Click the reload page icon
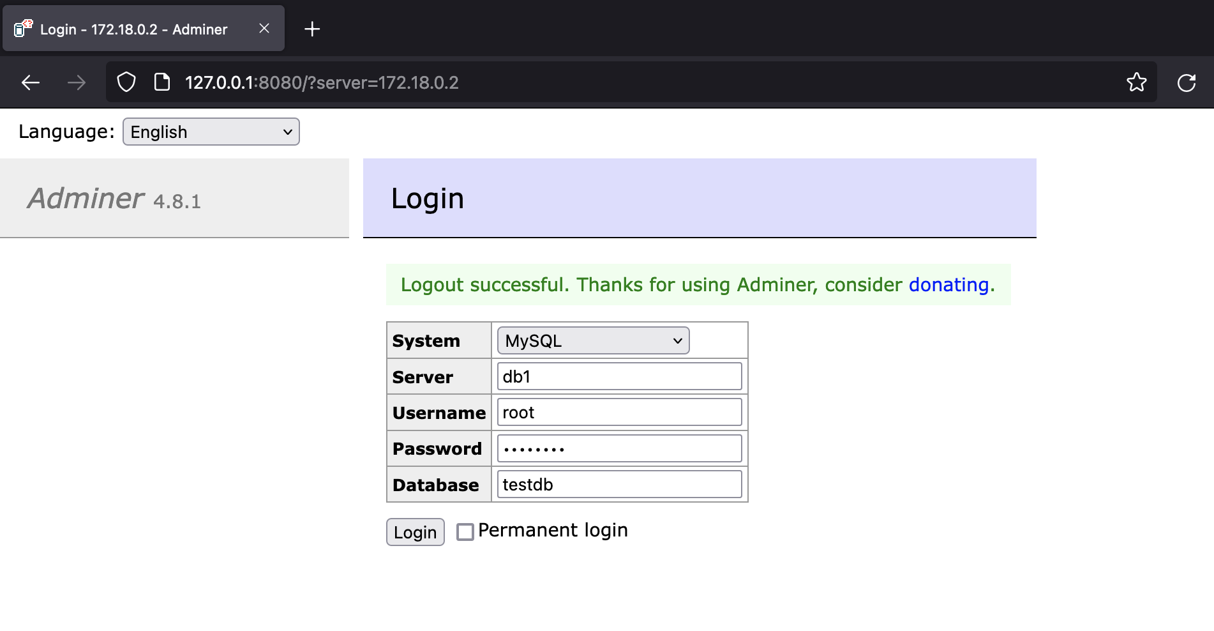 tap(1187, 82)
